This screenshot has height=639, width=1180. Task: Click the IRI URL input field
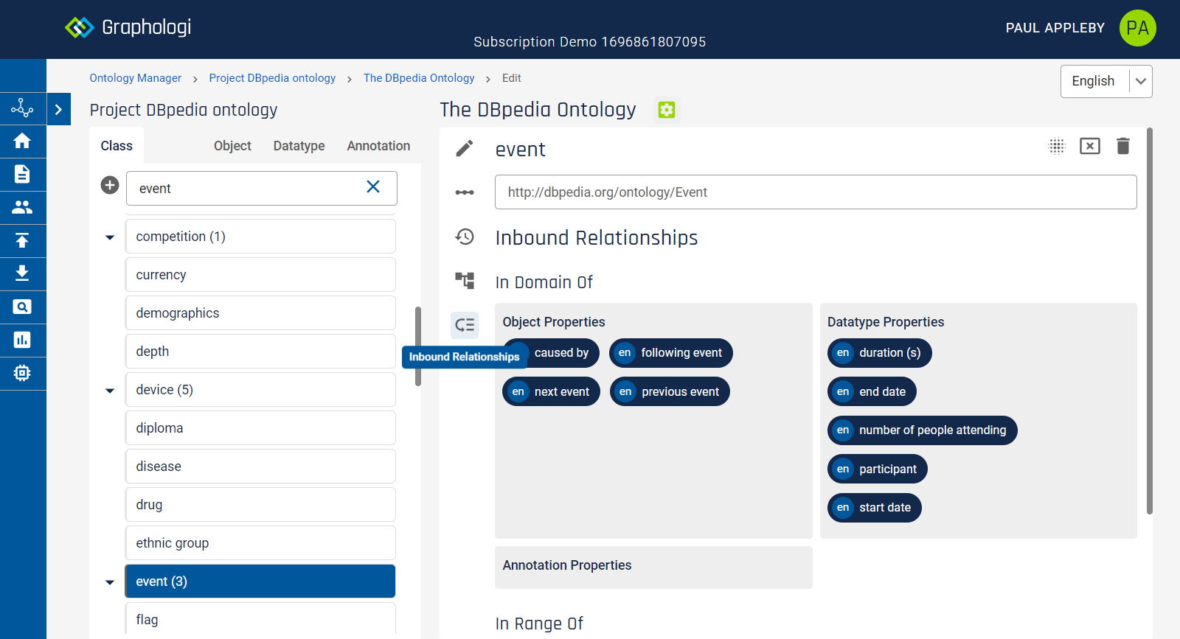(x=816, y=192)
